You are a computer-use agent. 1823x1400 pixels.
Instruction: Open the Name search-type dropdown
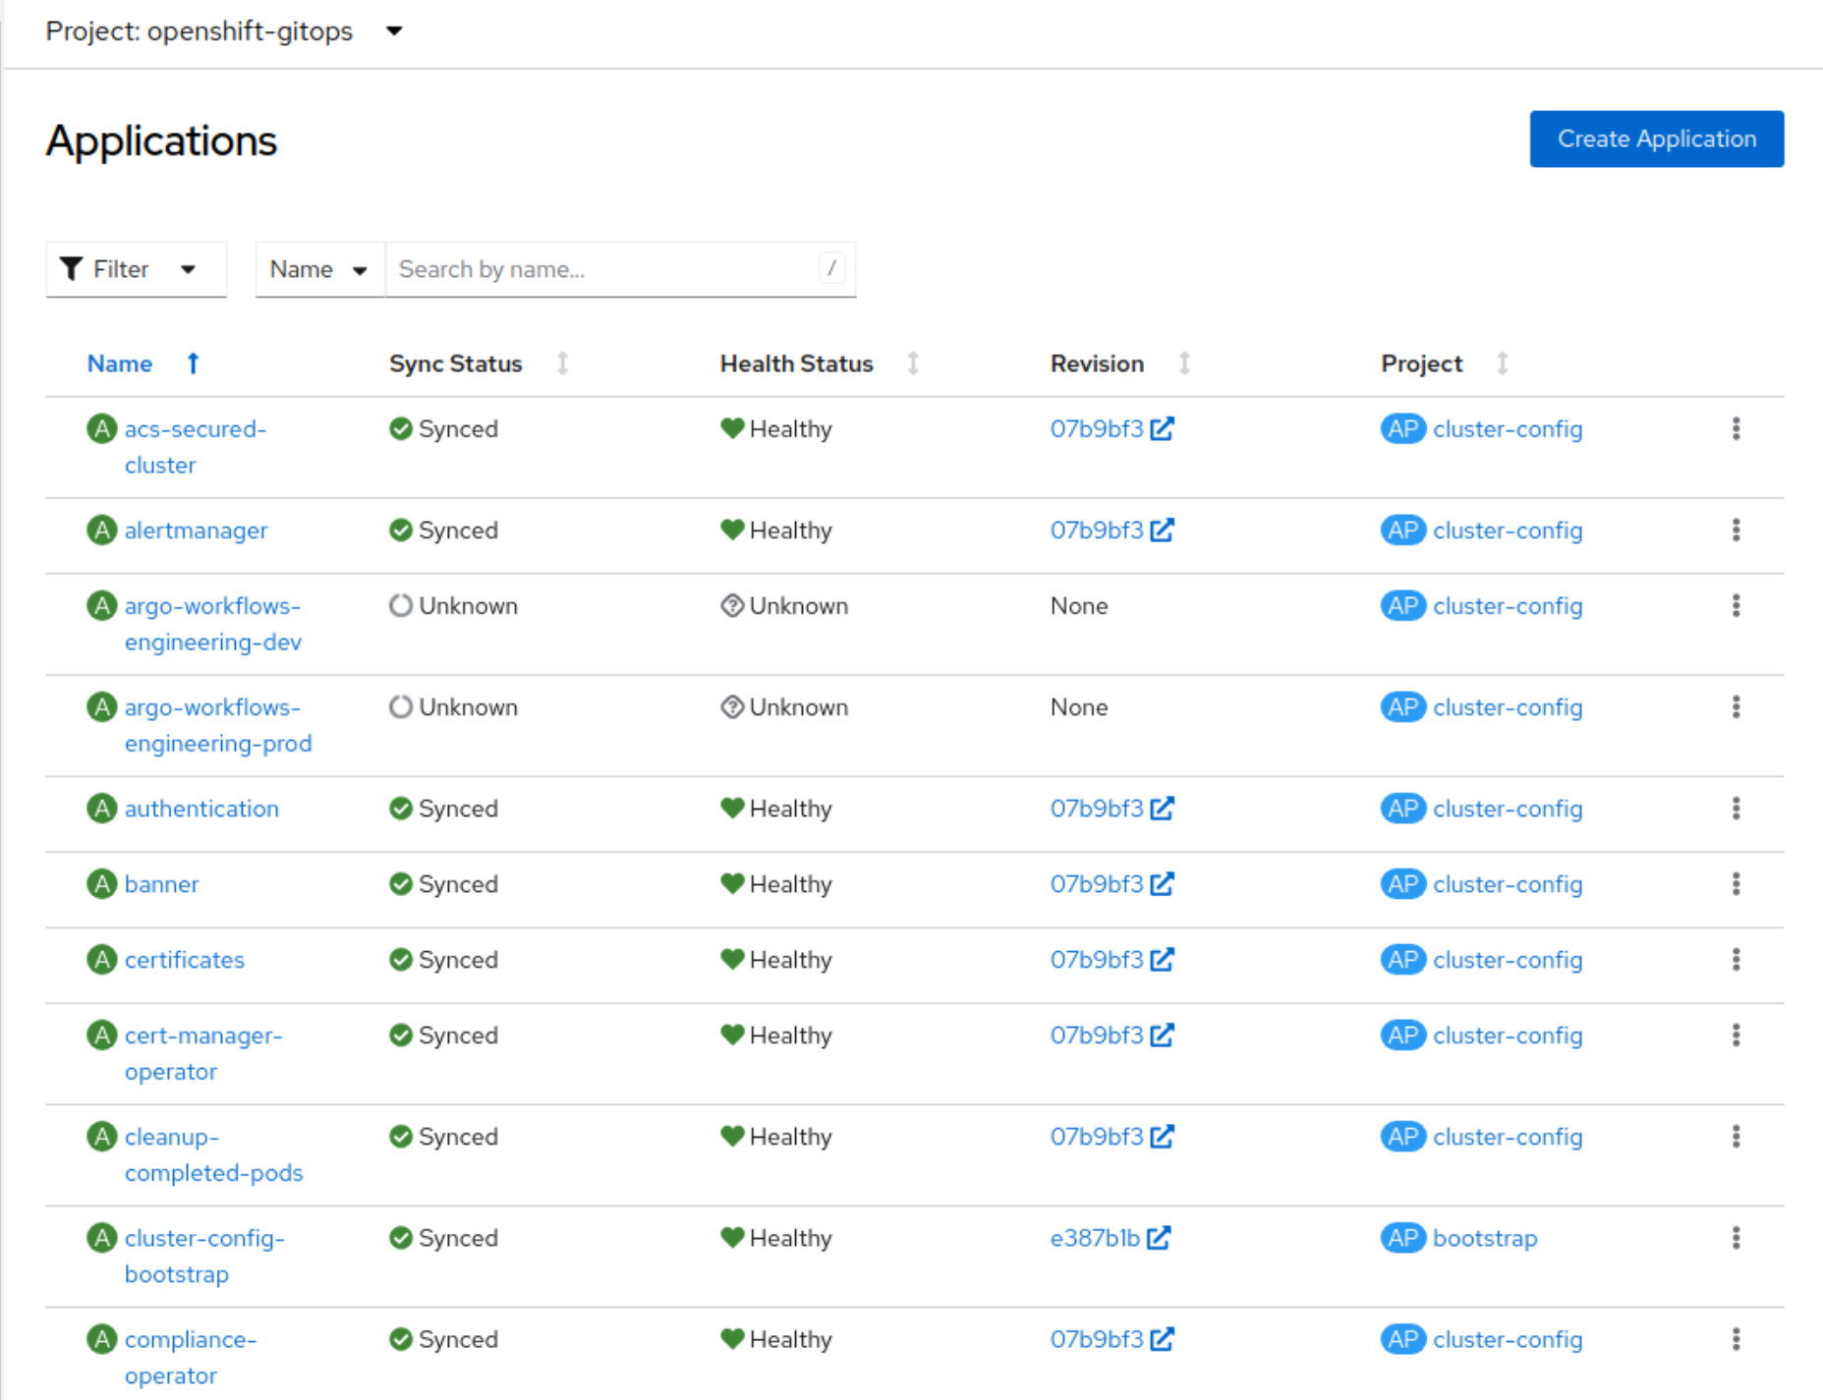319,269
